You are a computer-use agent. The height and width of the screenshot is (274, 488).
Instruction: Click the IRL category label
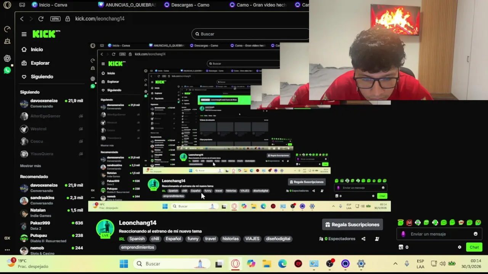click(122, 239)
